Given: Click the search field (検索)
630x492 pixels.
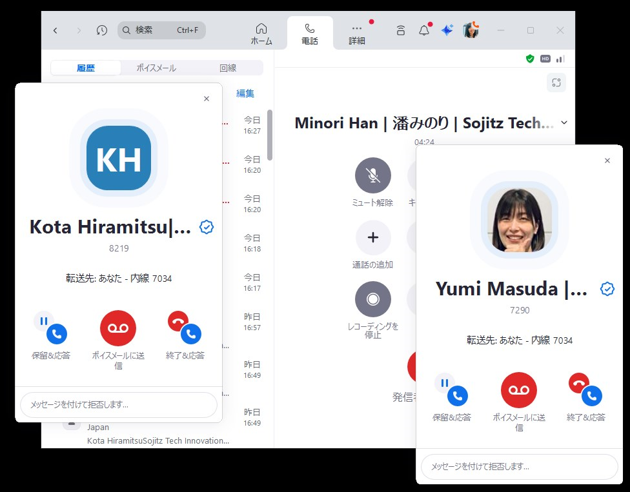Looking at the screenshot, I should click(x=161, y=30).
